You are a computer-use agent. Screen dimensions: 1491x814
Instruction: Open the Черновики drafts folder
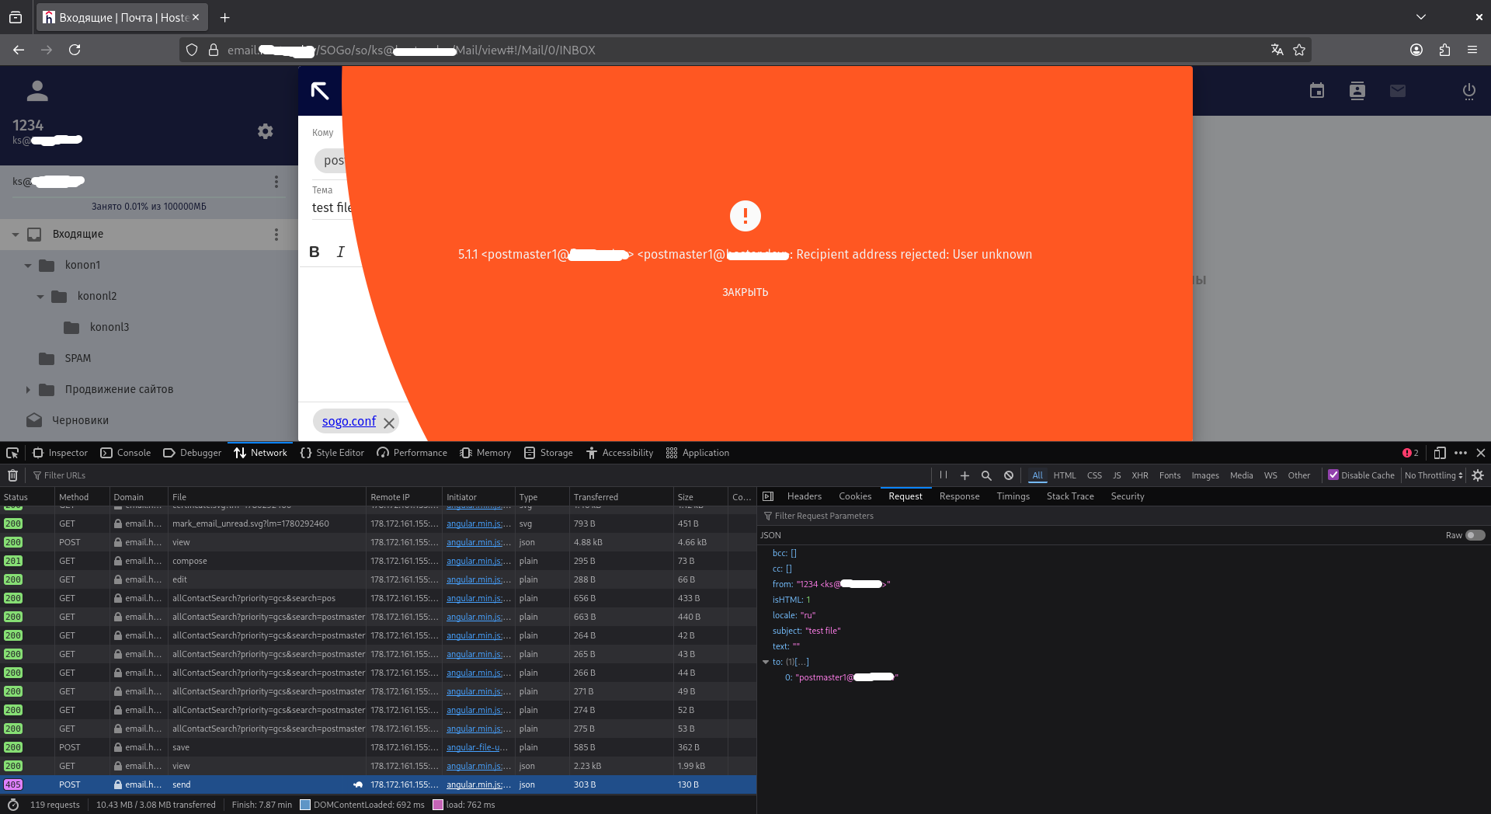pyautogui.click(x=80, y=420)
